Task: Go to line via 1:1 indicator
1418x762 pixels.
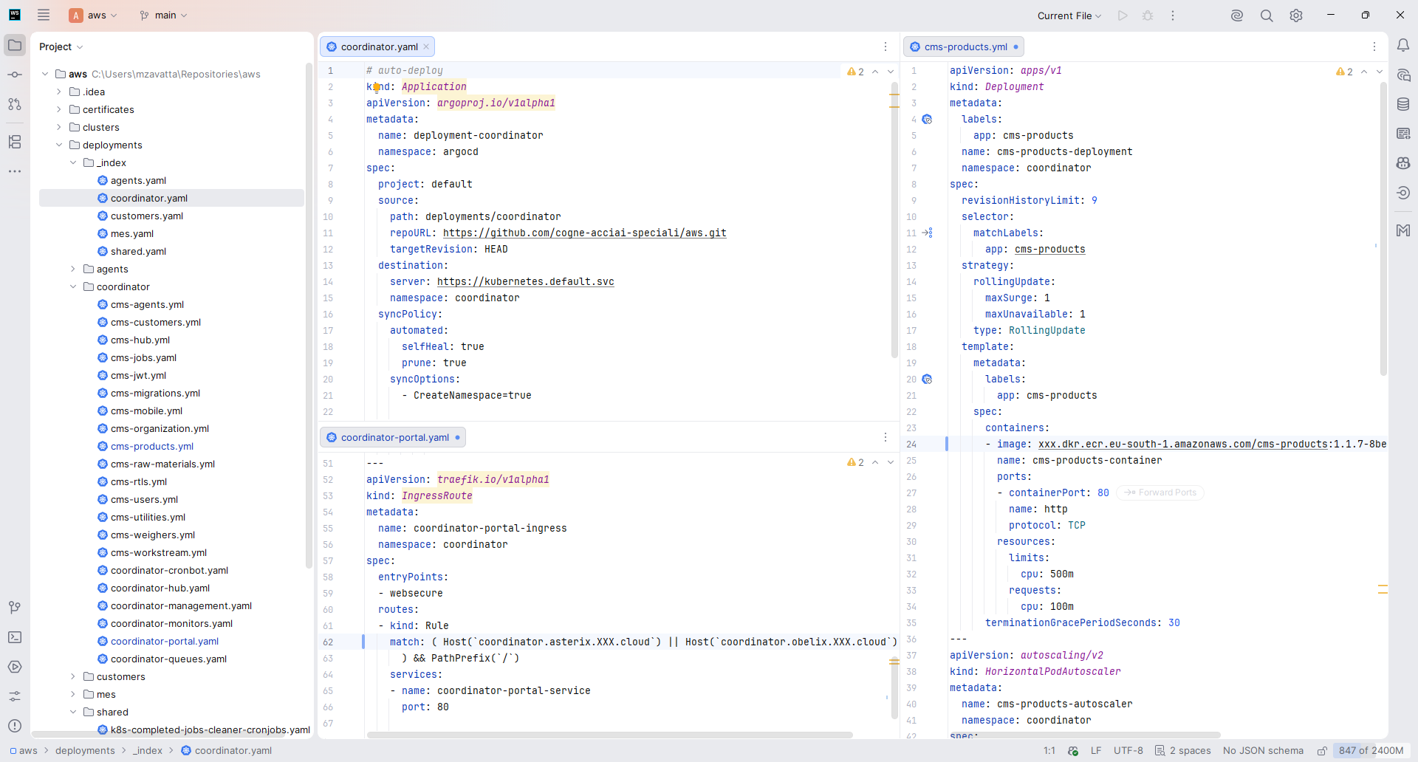Action: pos(1049,750)
